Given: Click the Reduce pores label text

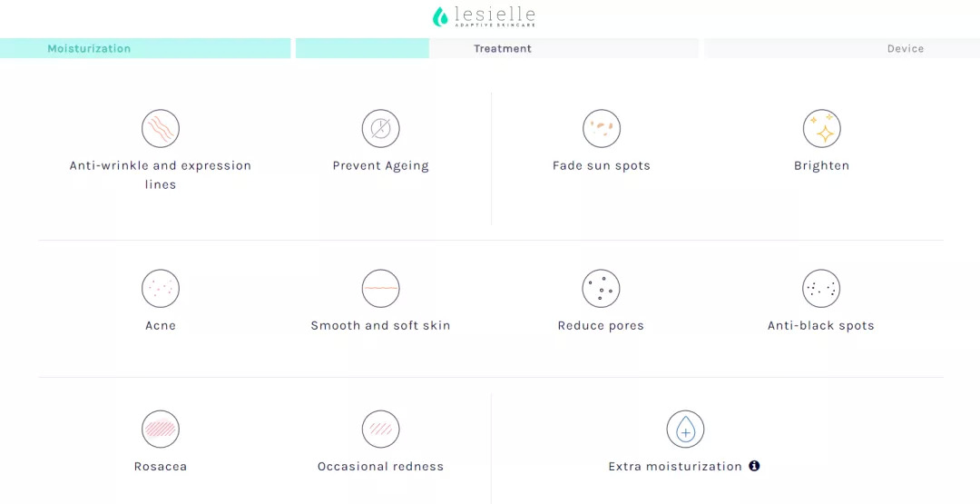Looking at the screenshot, I should pyautogui.click(x=601, y=326).
